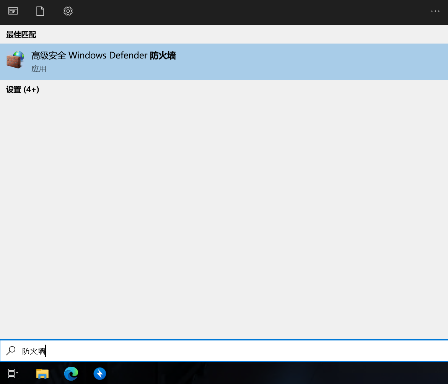The image size is (448, 384).
Task: Expand the 设置 (4+) results group
Action: click(23, 89)
